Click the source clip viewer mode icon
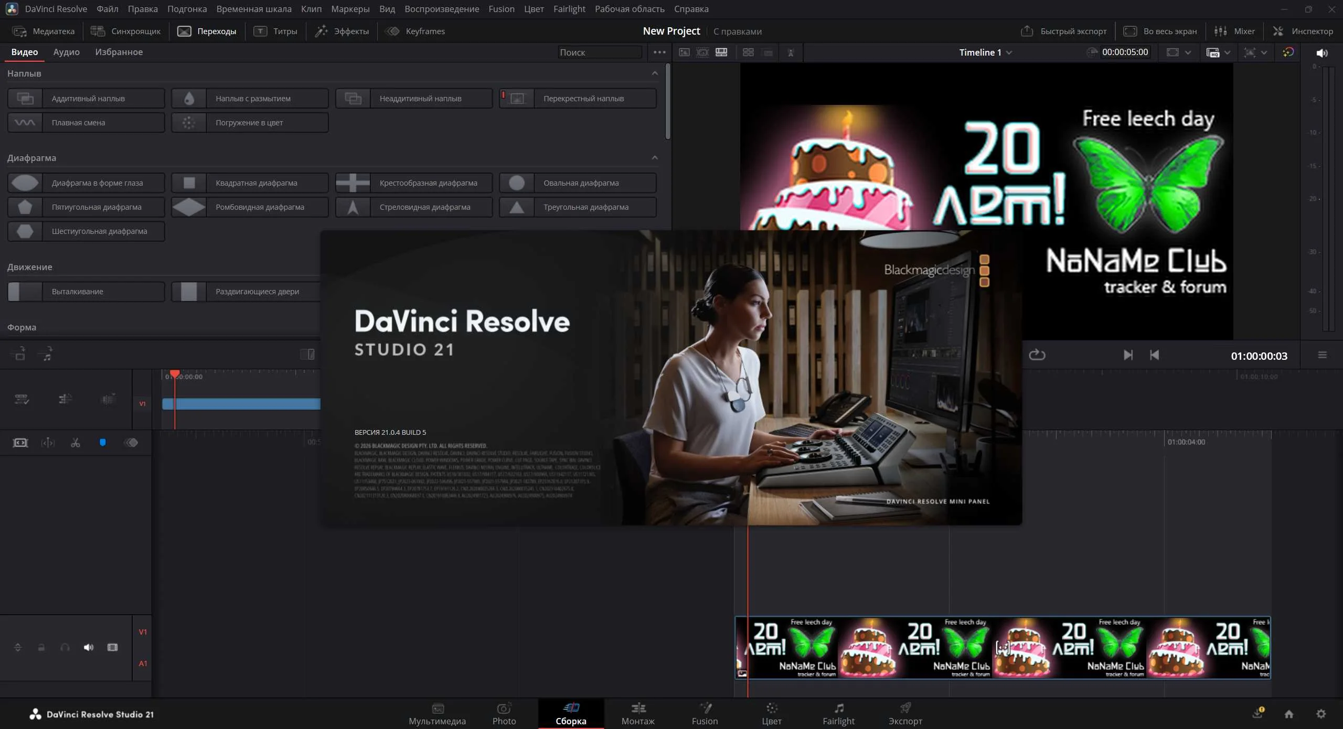 tap(684, 52)
